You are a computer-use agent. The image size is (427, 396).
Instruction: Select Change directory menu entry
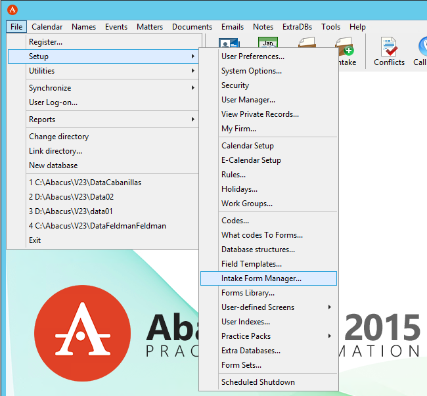[104, 137]
